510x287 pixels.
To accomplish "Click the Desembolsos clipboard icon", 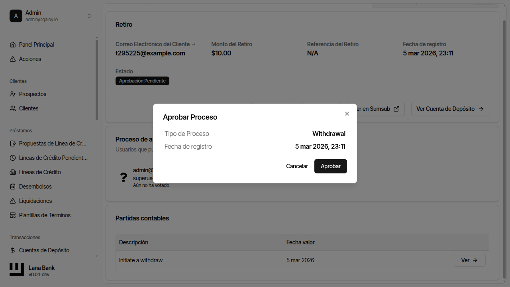I will (13, 187).
